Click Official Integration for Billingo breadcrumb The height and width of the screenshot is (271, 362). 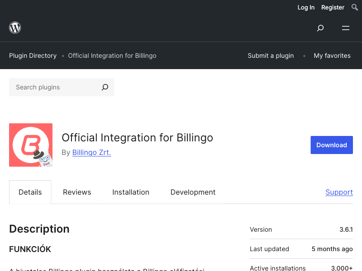[112, 56]
